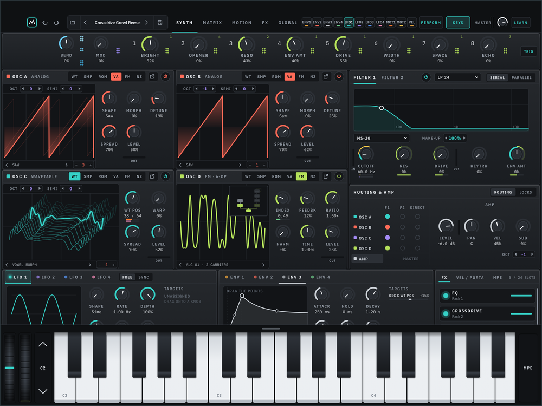
Task: Select next OSC A saw waveform
Action: (x=67, y=165)
